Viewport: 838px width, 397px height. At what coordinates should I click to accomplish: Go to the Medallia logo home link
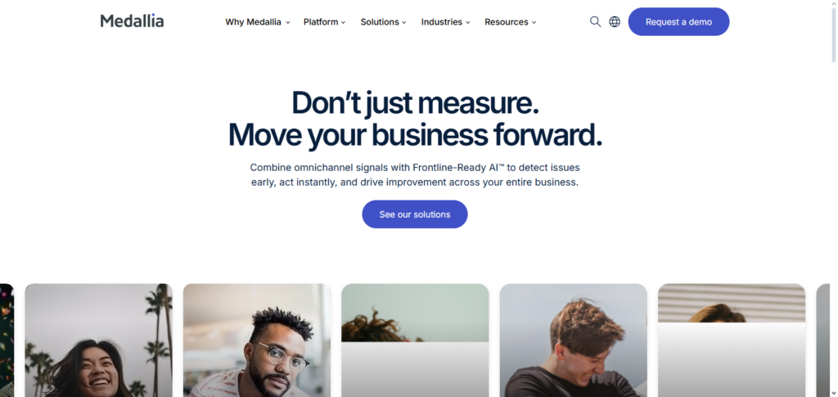[x=132, y=20]
